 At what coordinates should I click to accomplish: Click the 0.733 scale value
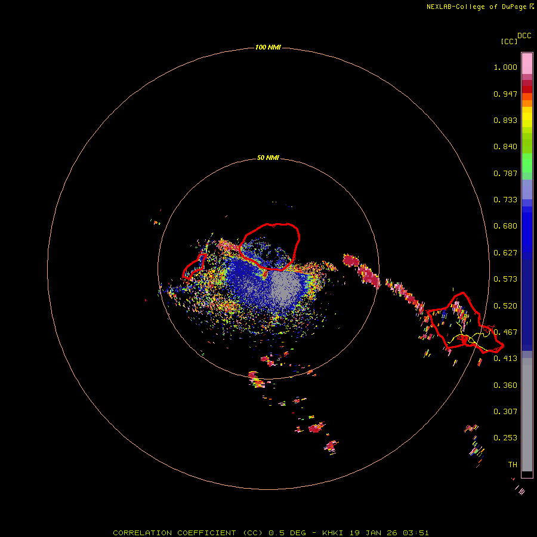pos(505,200)
